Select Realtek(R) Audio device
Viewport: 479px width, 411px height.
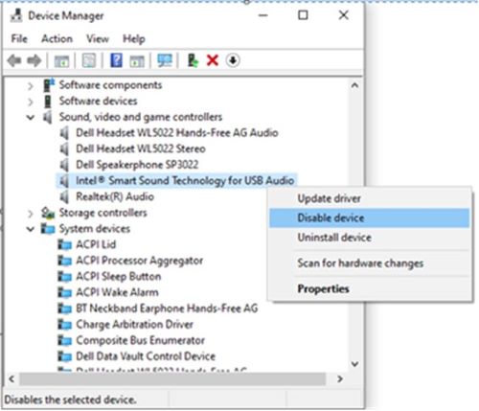click(x=115, y=196)
